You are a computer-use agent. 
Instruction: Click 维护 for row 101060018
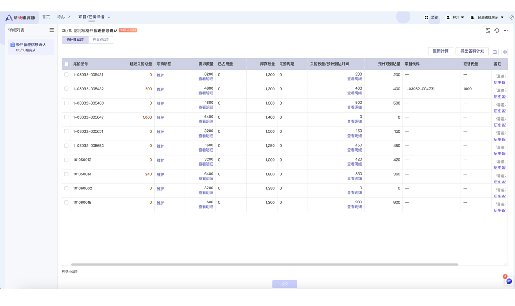[161, 203]
